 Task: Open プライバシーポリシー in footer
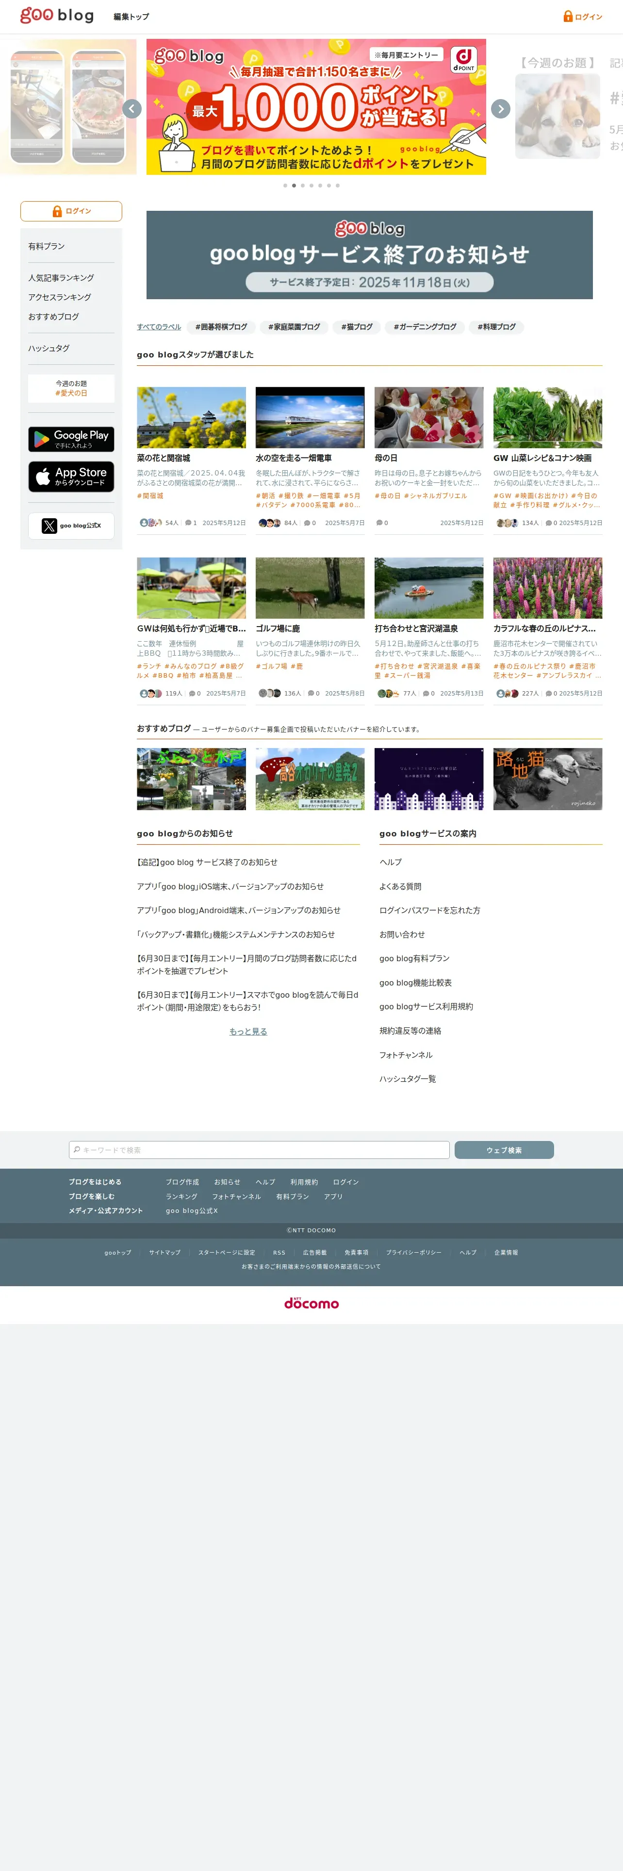[413, 1253]
